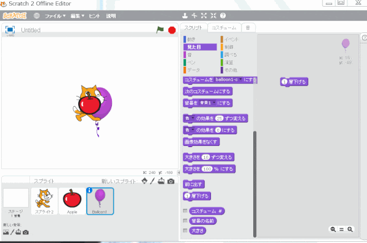Expand the 編集 menu

[77, 16]
